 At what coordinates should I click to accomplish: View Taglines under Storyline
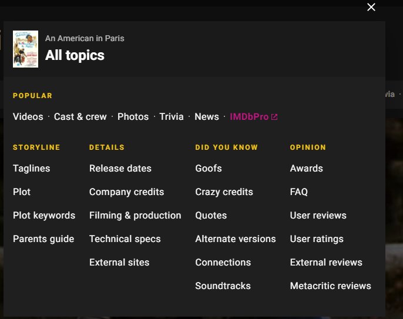[31, 169]
